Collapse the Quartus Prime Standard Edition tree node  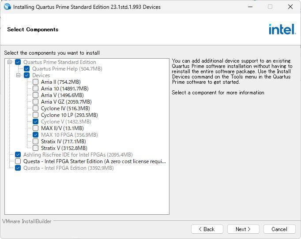pos(9,62)
